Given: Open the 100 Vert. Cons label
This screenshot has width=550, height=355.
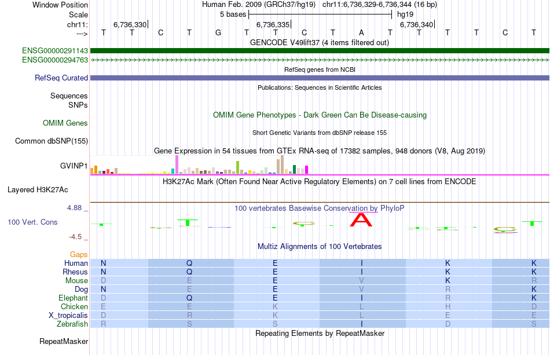Looking at the screenshot, I should click(x=32, y=222).
